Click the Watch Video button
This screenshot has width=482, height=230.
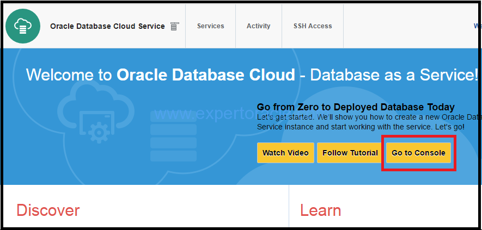[x=285, y=153]
